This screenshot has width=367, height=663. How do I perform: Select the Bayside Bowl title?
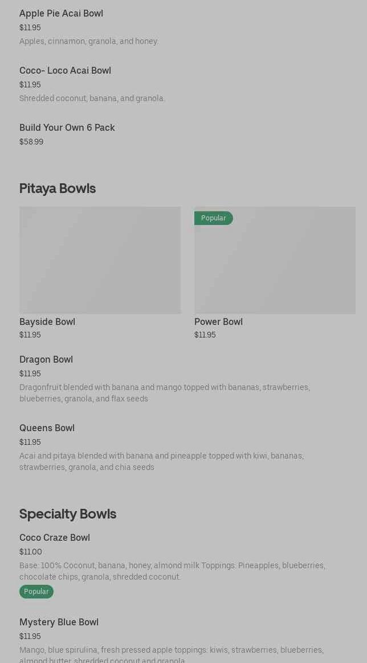point(47,322)
